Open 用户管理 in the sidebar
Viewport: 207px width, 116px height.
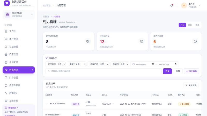pos(19,39)
